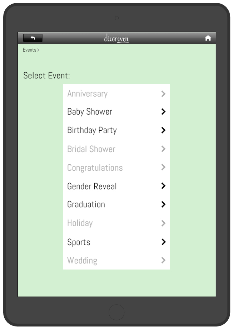Click the decoreven logo
233x329 pixels.
click(x=116, y=38)
